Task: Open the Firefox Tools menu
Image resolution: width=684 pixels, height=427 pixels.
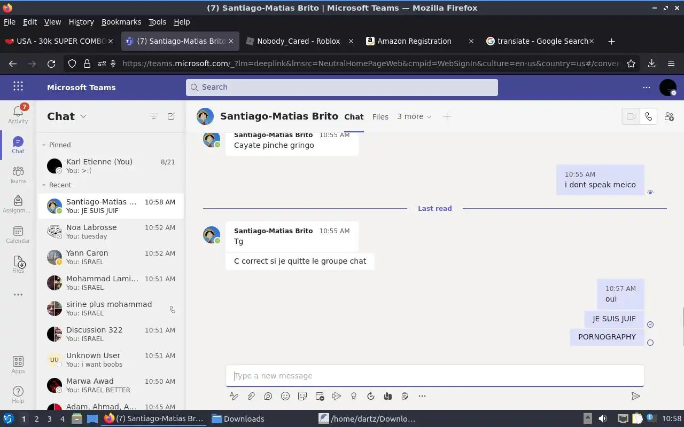Action: [157, 22]
